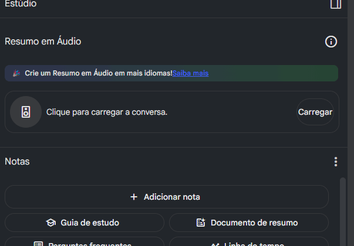Click the vertical scrollbar in the Notas area
354x246 pixels.
click(x=343, y=211)
